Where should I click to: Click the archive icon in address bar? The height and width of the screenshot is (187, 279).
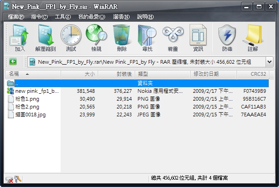coord(32,62)
